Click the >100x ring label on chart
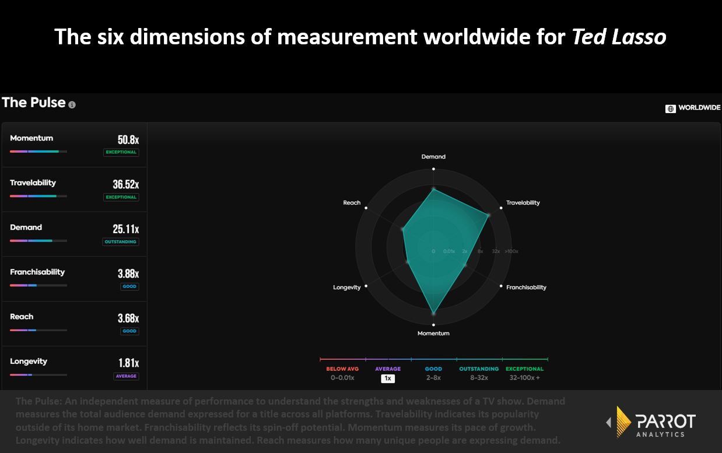 pos(511,251)
